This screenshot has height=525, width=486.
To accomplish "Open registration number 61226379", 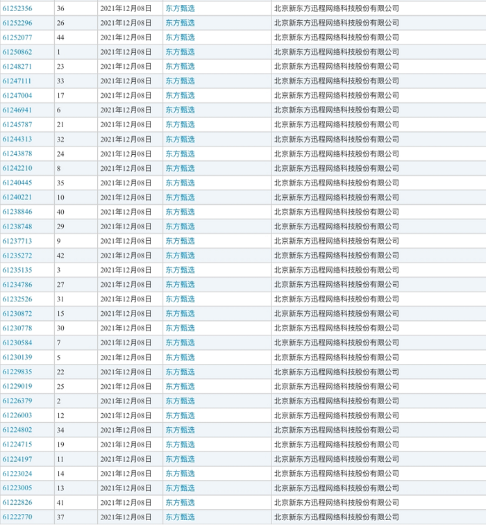I will click(x=17, y=401).
